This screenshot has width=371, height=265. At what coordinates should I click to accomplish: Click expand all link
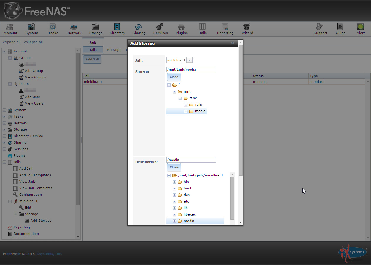pos(12,42)
